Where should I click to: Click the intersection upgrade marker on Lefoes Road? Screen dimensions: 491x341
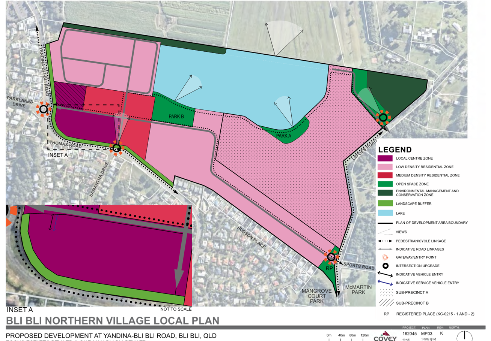pyautogui.click(x=383, y=118)
